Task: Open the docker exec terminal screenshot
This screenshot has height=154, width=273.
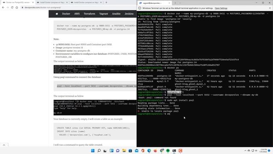Action: click(x=95, y=107)
